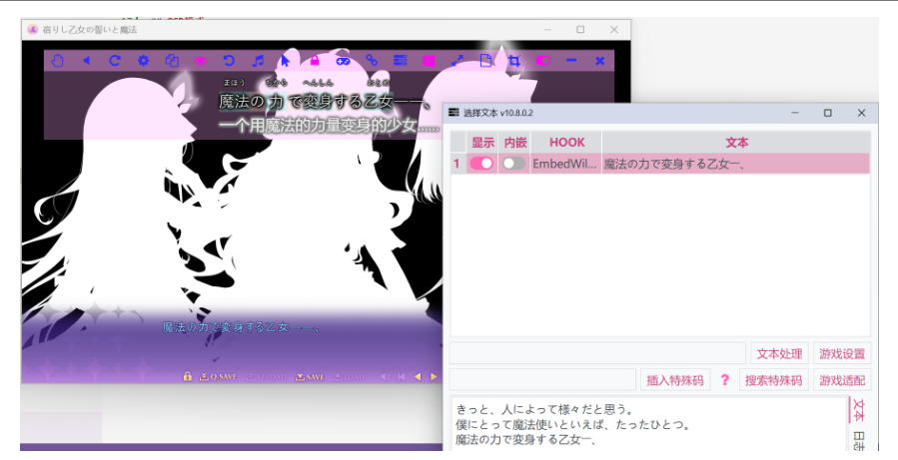898x460 pixels.
Task: Switch to the vertical 文本 tab
Action: pos(858,410)
